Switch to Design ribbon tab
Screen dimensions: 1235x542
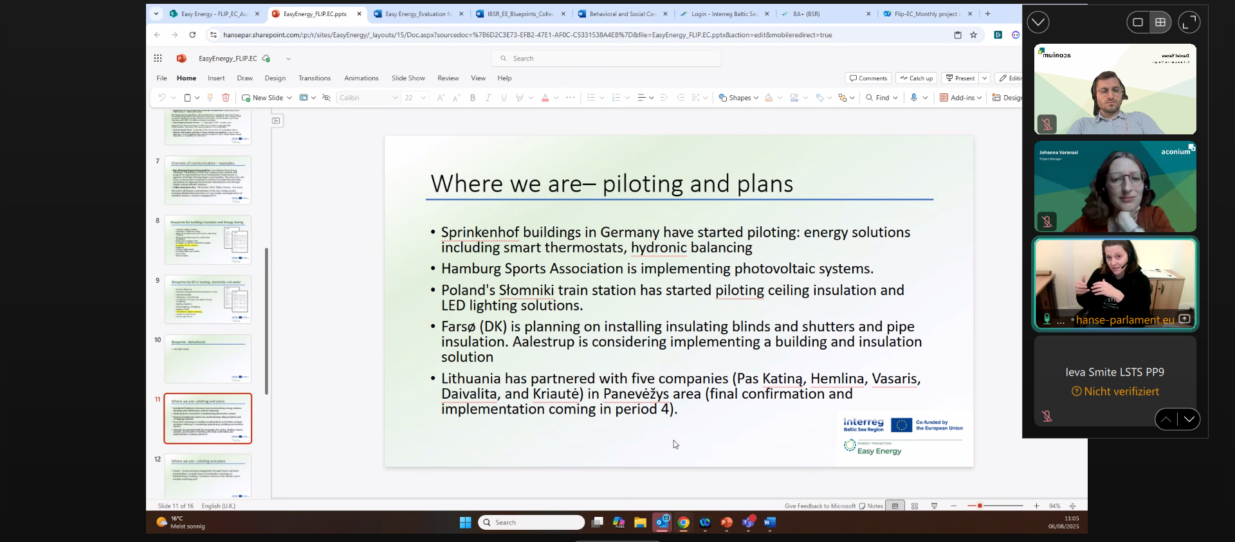pyautogui.click(x=275, y=78)
